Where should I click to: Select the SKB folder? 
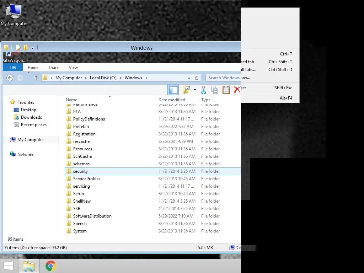pos(77,208)
